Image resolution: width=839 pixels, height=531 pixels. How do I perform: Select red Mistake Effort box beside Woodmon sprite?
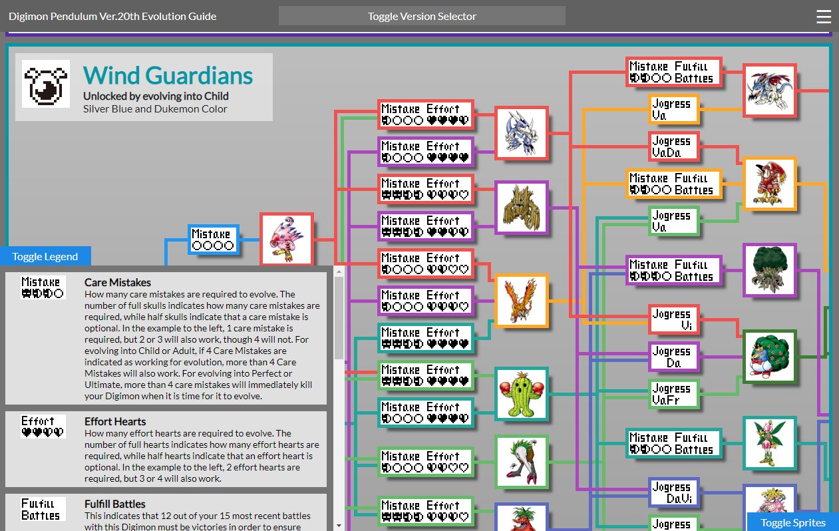click(x=426, y=190)
